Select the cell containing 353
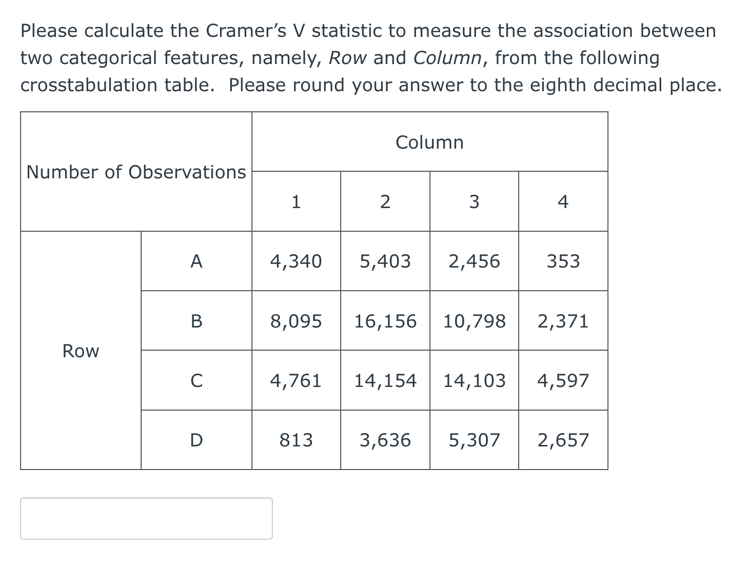The height and width of the screenshot is (572, 751). click(563, 262)
